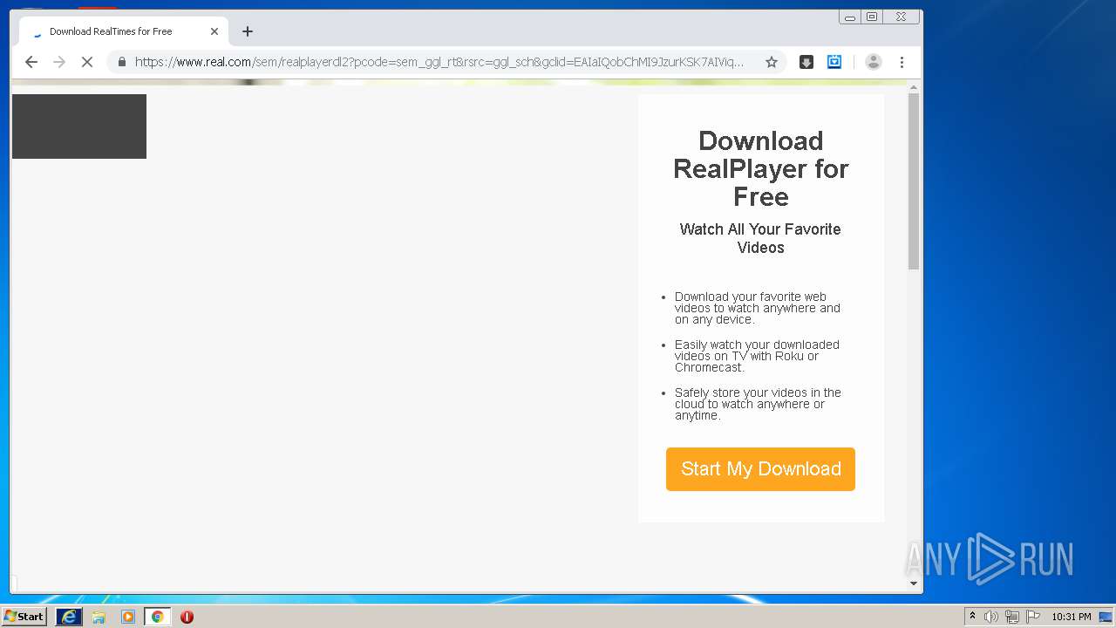Go back to the previous page

coord(31,62)
